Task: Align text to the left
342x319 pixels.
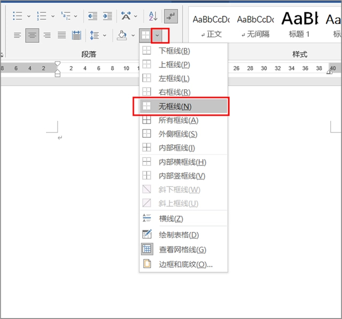Action: [x=18, y=35]
